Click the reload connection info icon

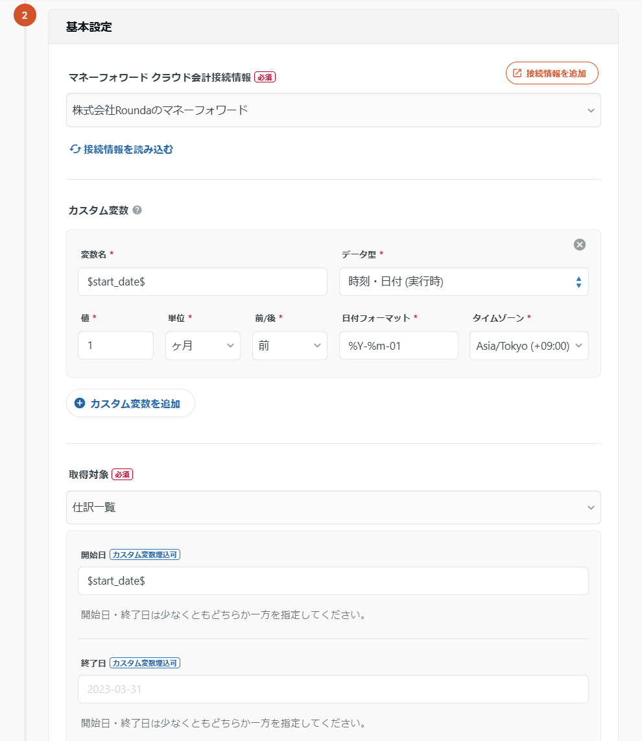(x=75, y=149)
